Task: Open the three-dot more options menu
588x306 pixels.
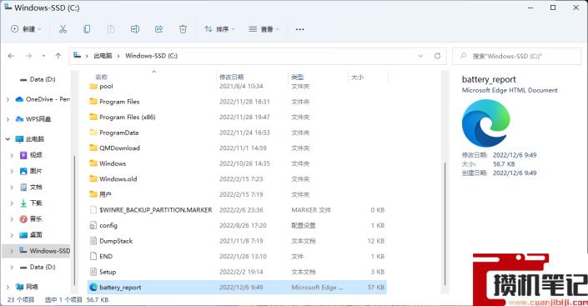Action: (299, 29)
